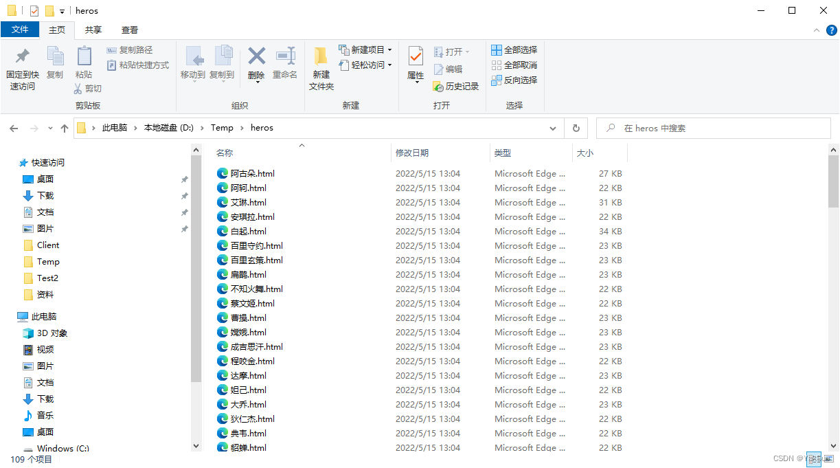Click the Forward navigation arrow
Viewport: 840px width, 468px height.
(x=34, y=128)
